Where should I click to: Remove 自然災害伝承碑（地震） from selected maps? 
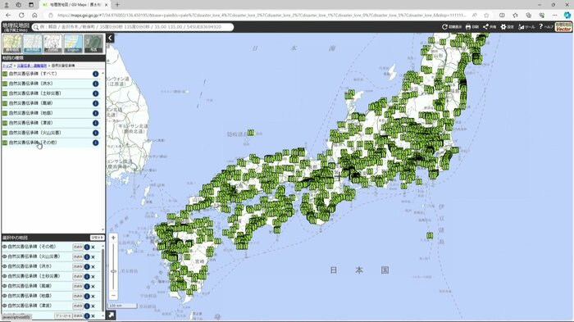93,296
